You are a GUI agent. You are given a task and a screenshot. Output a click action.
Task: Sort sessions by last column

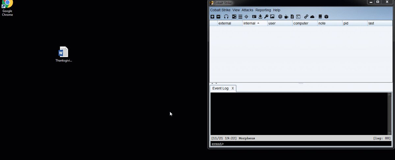pyautogui.click(x=380, y=23)
